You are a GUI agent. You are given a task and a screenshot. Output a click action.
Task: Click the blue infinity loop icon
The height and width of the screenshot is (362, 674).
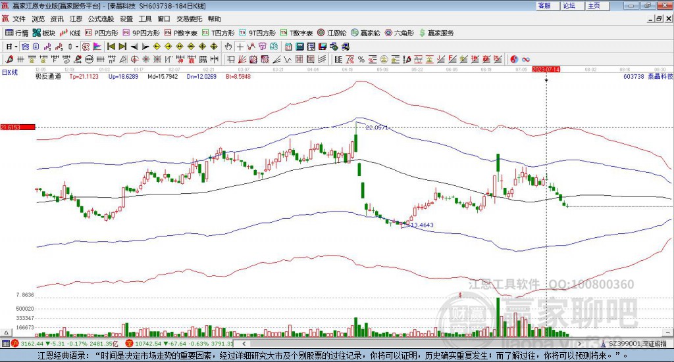point(526,60)
